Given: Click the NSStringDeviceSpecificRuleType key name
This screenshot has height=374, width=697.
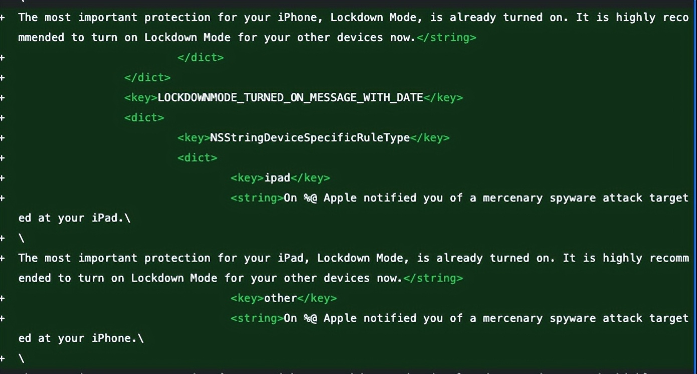Looking at the screenshot, I should [x=310, y=137].
